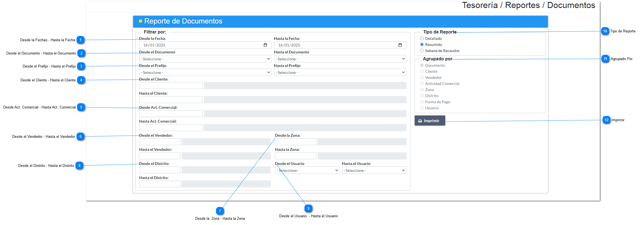Open the Desde el Prefijo dropdown
Viewport: 640px width, 225px height.
[x=205, y=72]
